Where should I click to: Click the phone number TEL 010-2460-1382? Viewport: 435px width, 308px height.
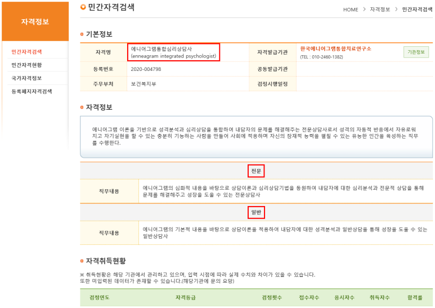tap(321, 57)
